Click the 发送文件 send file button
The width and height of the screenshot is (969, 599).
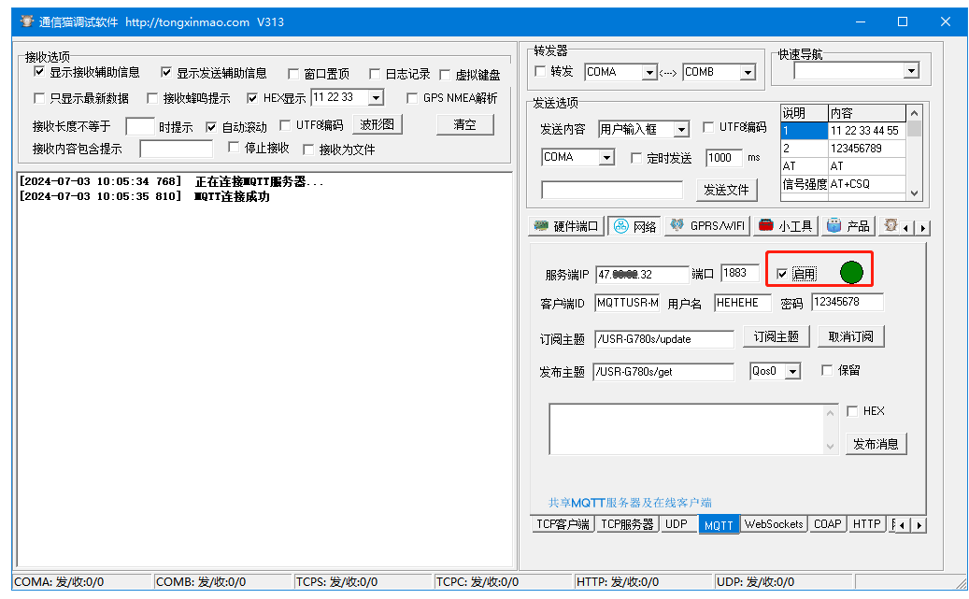point(726,190)
